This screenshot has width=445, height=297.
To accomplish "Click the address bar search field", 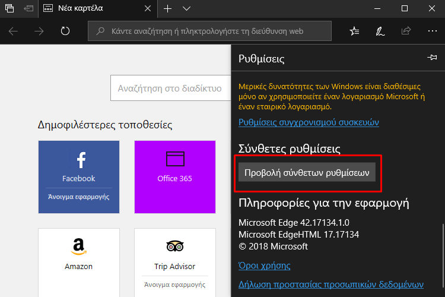I will pyautogui.click(x=209, y=31).
